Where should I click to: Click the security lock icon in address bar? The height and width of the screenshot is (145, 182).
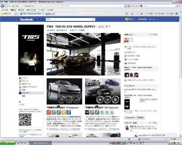point(129,6)
